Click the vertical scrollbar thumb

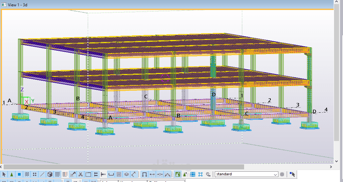click(x=336, y=72)
